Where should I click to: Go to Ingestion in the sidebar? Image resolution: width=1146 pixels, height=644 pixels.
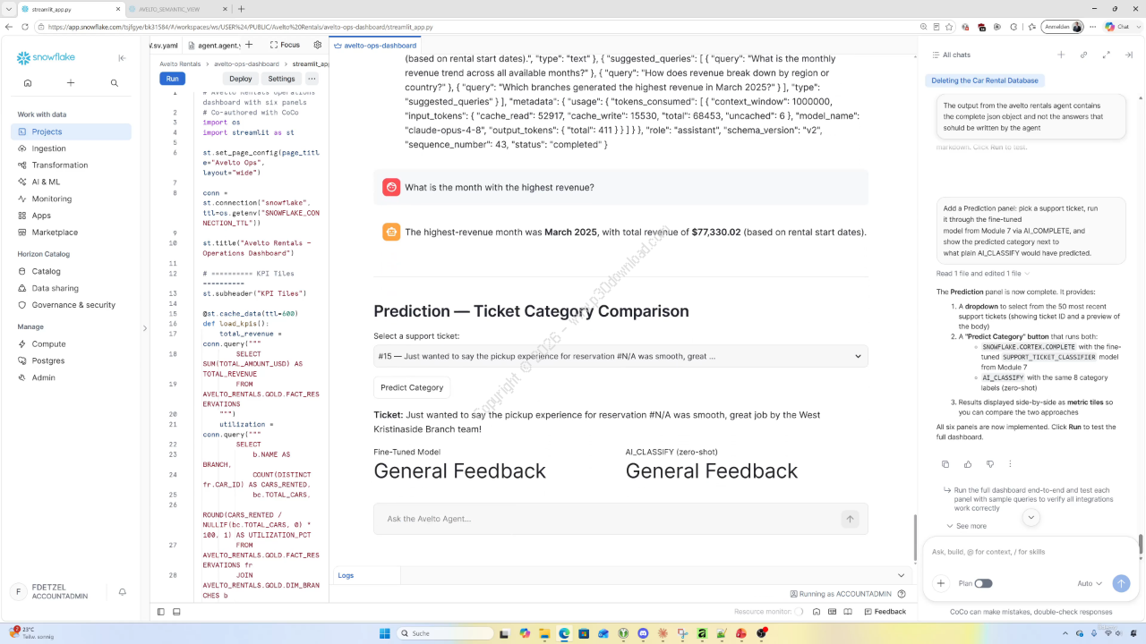(x=72, y=148)
